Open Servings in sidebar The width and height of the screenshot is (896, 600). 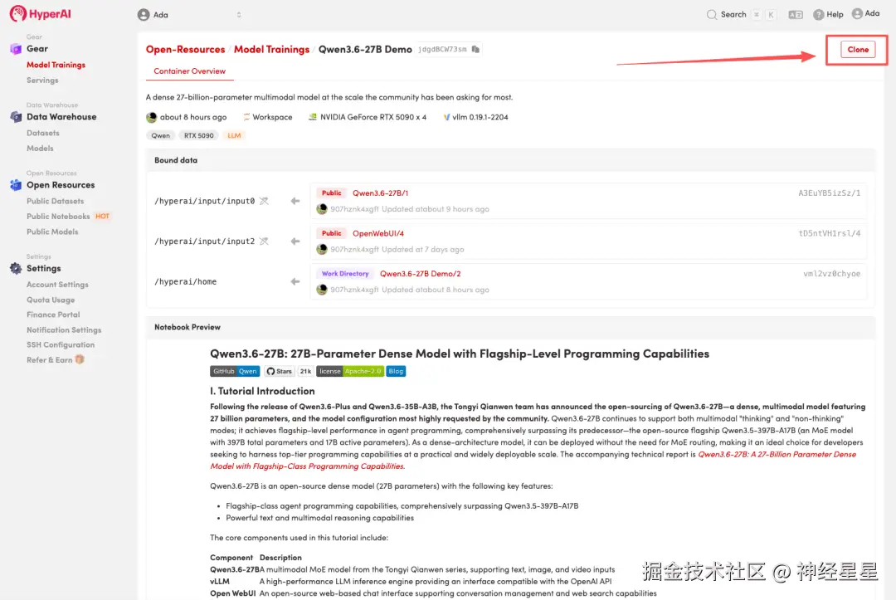tap(42, 80)
